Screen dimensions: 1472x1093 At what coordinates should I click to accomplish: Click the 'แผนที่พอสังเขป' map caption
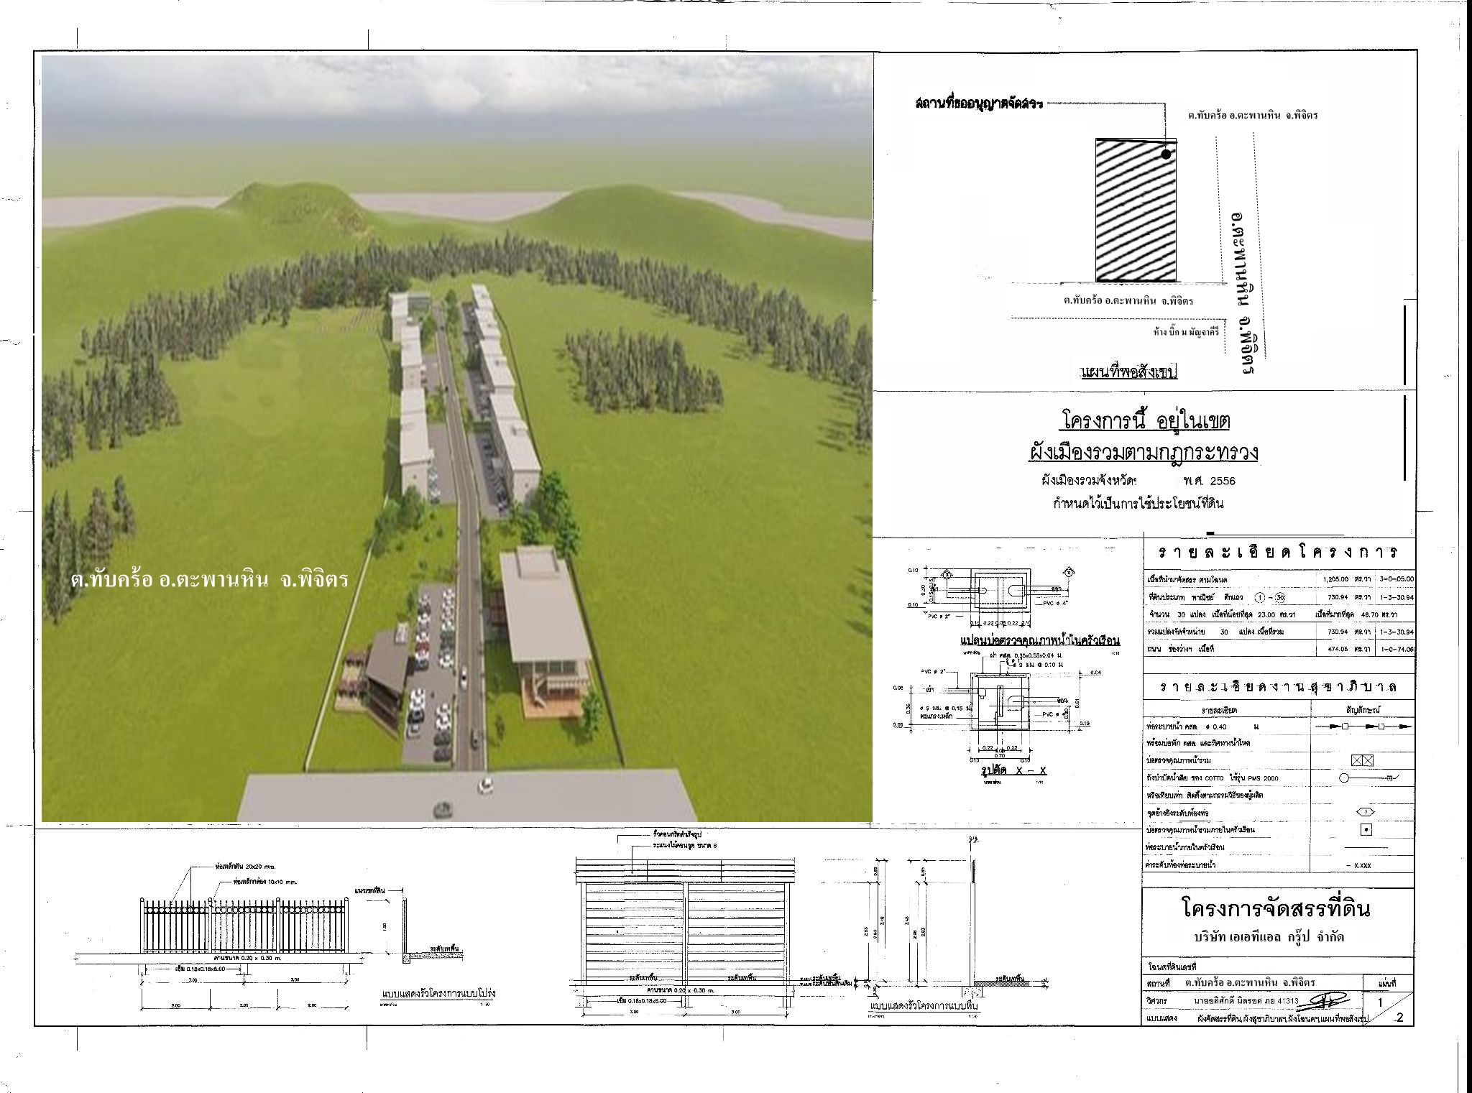1129,372
